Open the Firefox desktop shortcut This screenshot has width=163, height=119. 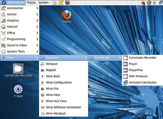coord(67,17)
